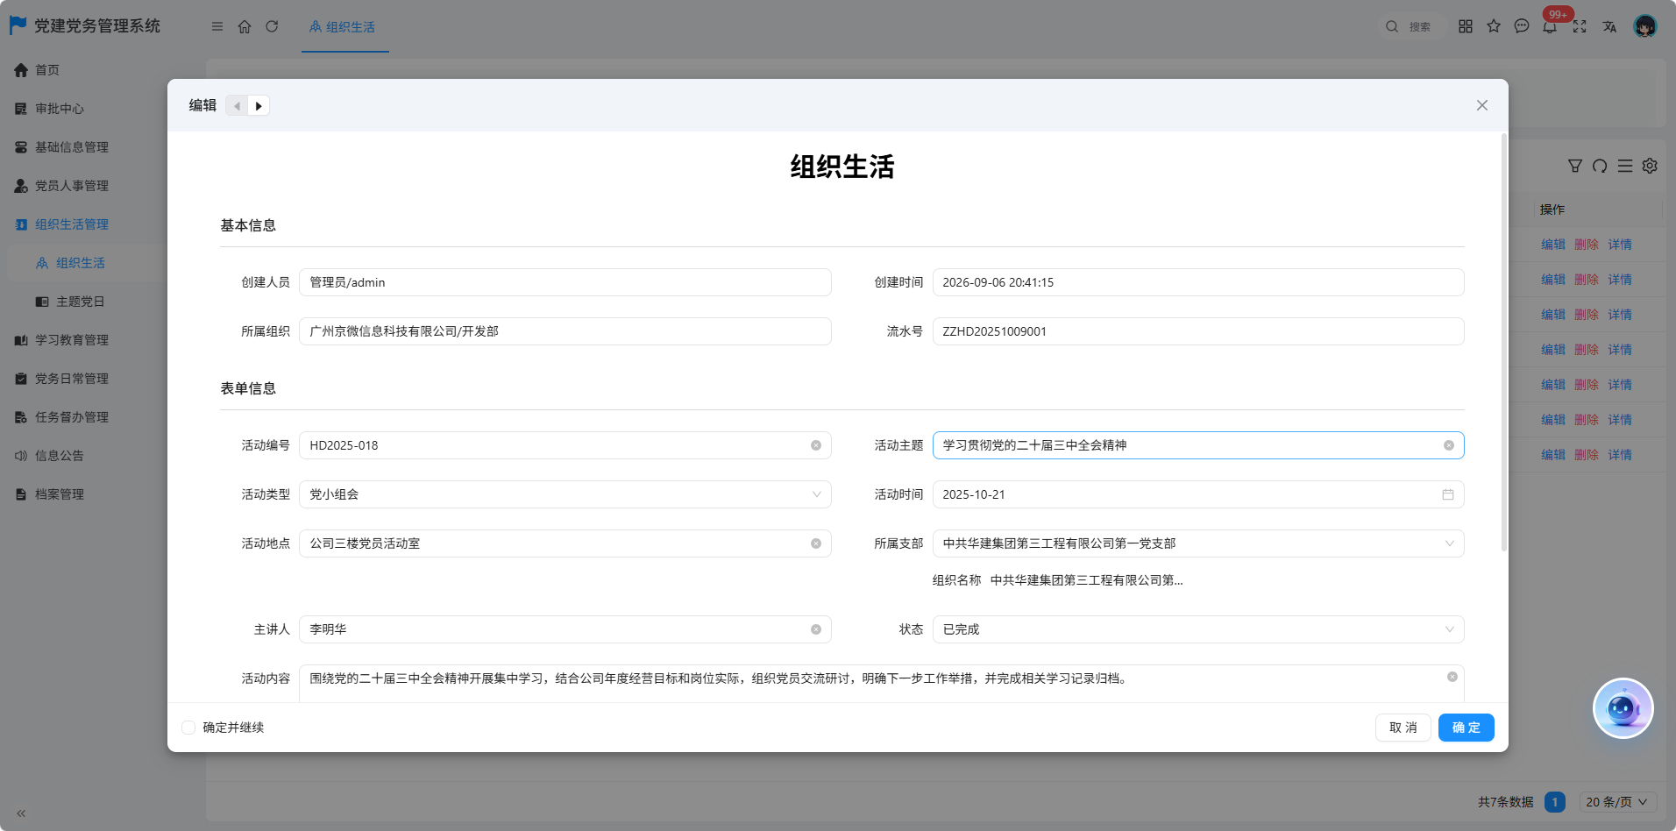Clear the 主讲人 field
Viewport: 1676px width, 831px height.
coord(816,629)
